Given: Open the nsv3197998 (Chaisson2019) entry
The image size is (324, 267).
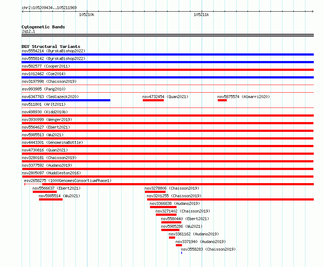Looking at the screenshot, I should (x=49, y=81).
